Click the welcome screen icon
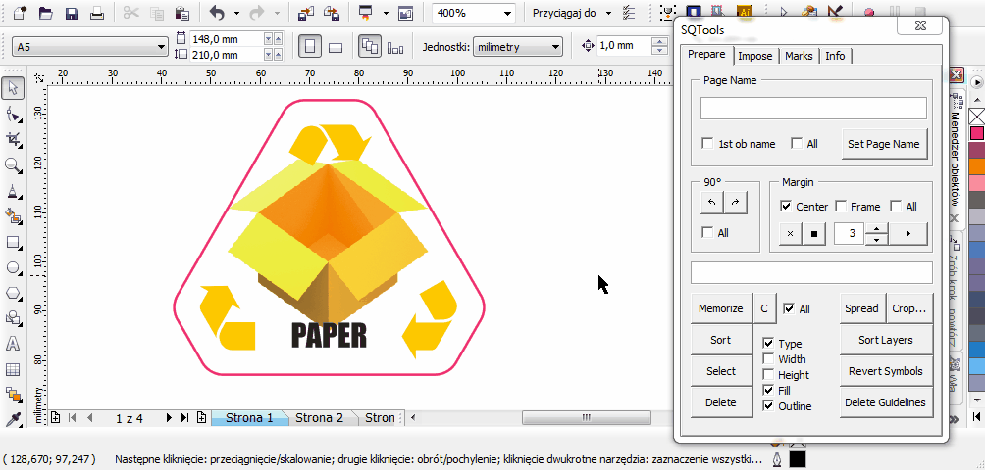The width and height of the screenshot is (985, 470). [x=407, y=13]
